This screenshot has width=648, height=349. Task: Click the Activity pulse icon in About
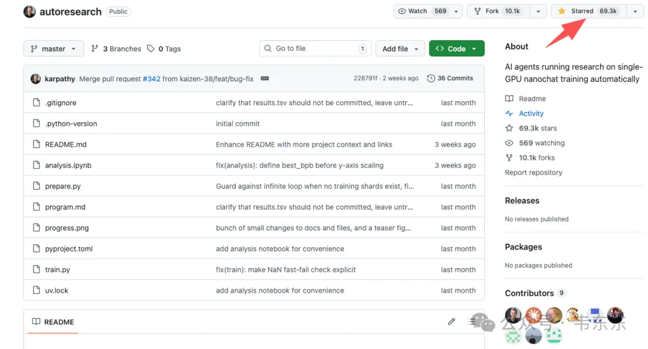pos(509,114)
